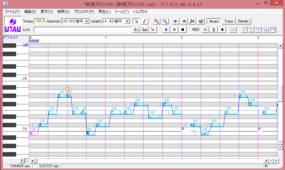Toggle the tilde vibrato display button
The width and height of the screenshot is (285, 170).
coord(27,161)
